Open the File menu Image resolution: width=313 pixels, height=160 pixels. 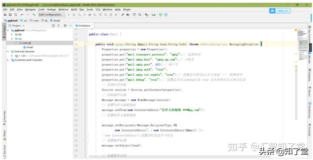5,10
